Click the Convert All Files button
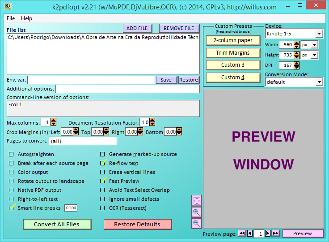The height and width of the screenshot is (242, 329). click(57, 224)
